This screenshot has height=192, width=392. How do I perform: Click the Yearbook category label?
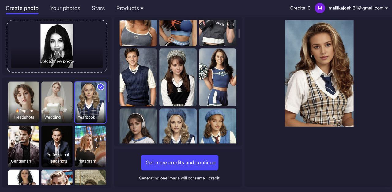(x=86, y=117)
